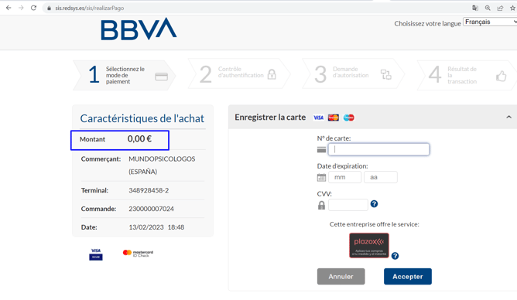Image resolution: width=517 pixels, height=300 pixels.
Task: Focus the expiration month mm field
Action: tap(344, 177)
